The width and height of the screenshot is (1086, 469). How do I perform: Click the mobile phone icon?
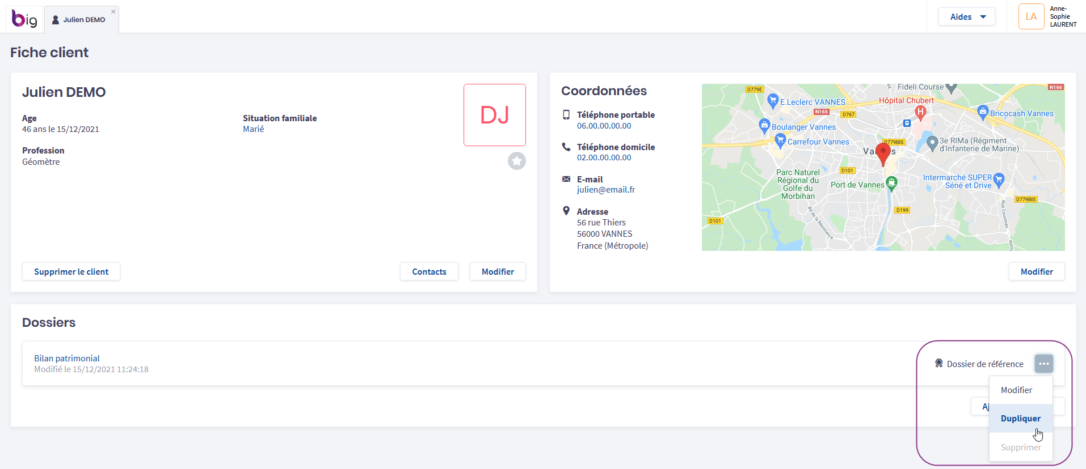tap(566, 114)
